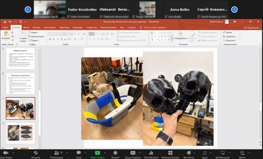Screen dimensions: 263x159
Task: Switch to the Рецензирование (Review) tab
Action: (x=108, y=28)
